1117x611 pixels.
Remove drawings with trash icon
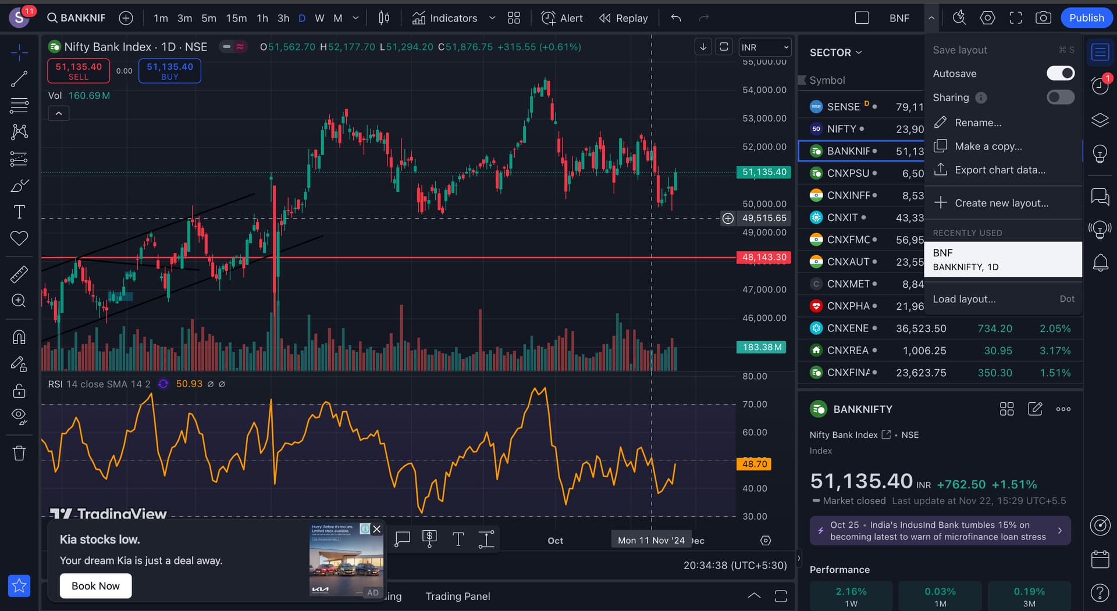pos(19,453)
